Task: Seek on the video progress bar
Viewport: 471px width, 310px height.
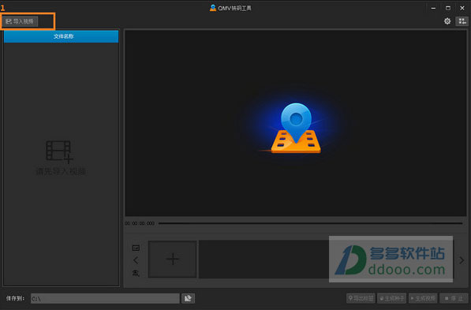Action: pos(310,223)
